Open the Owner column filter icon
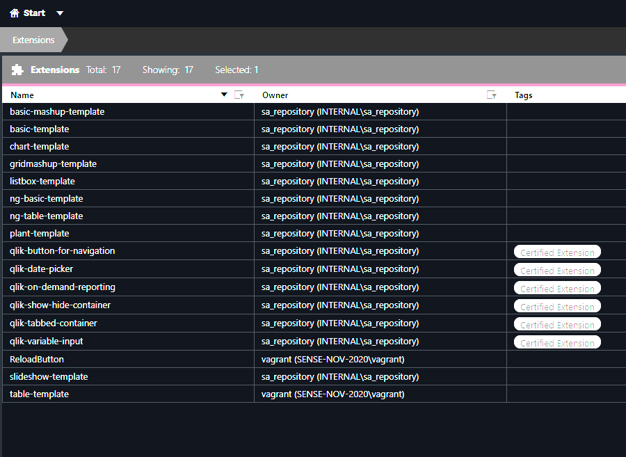 point(492,95)
